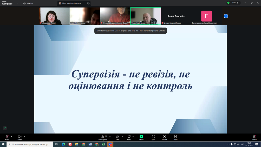
Task: Expand audio settings arrow next to Audio
Action: point(11,136)
